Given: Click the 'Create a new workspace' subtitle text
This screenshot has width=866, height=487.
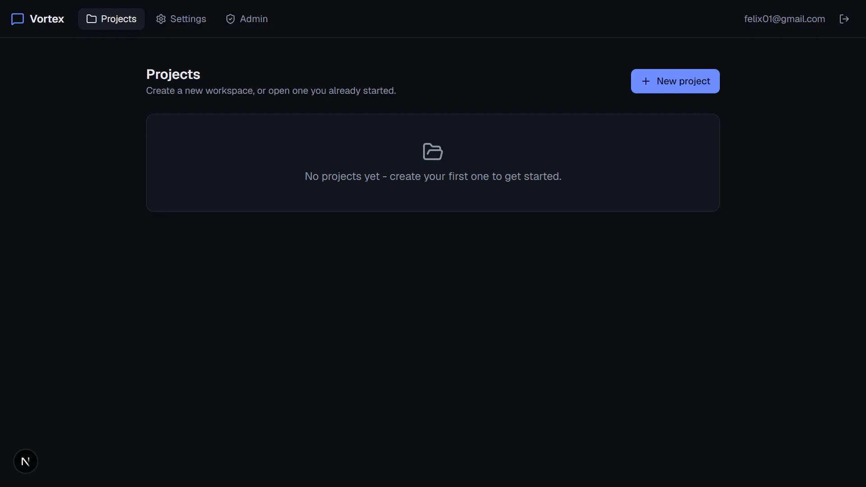Looking at the screenshot, I should [271, 91].
